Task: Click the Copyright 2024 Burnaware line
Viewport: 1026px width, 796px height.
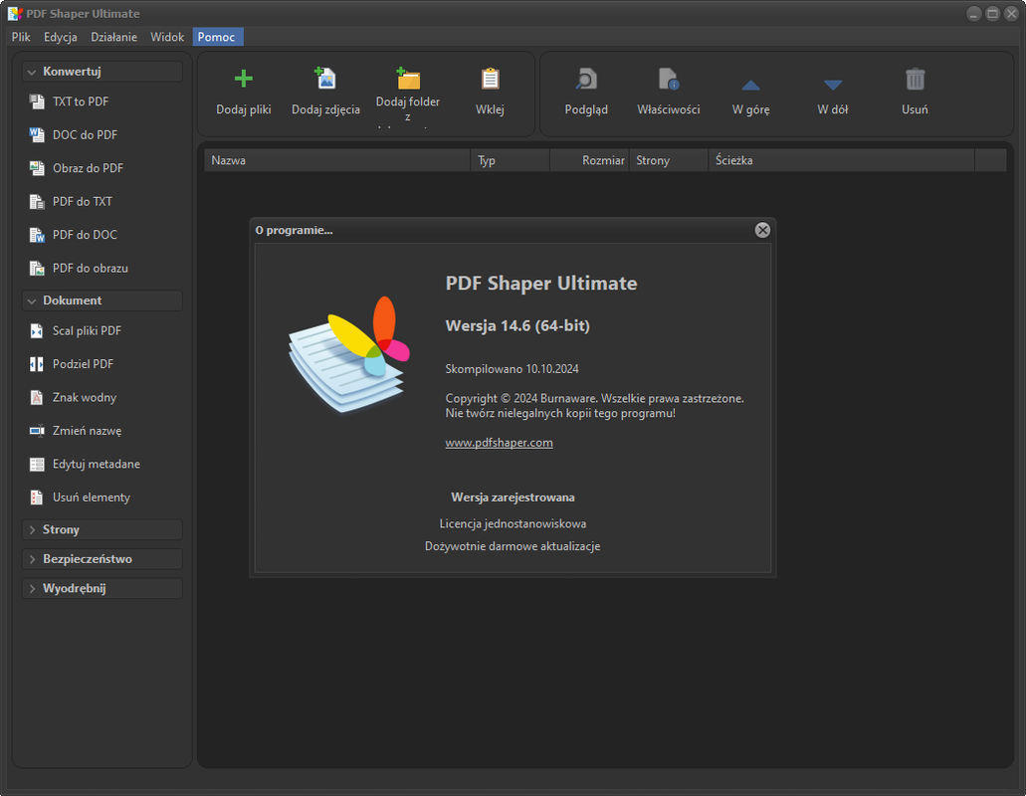Action: point(595,398)
